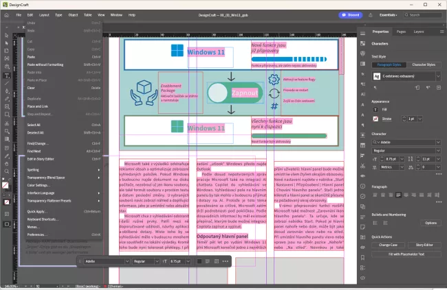Set paragraph alignment to left align
The image size is (447, 290).
[375, 195]
